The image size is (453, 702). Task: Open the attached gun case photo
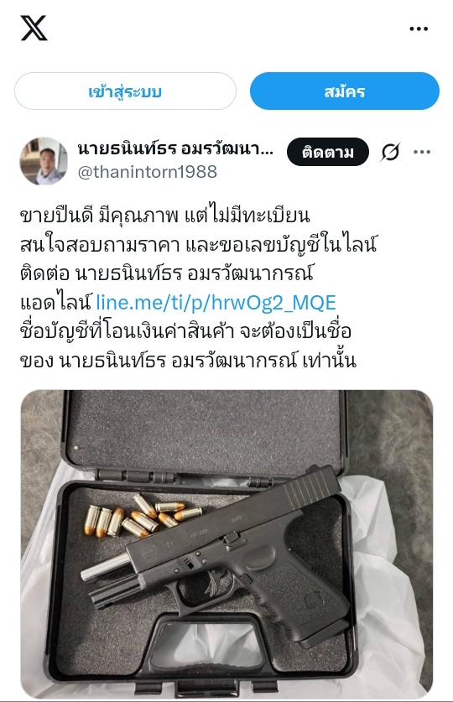pos(226,544)
